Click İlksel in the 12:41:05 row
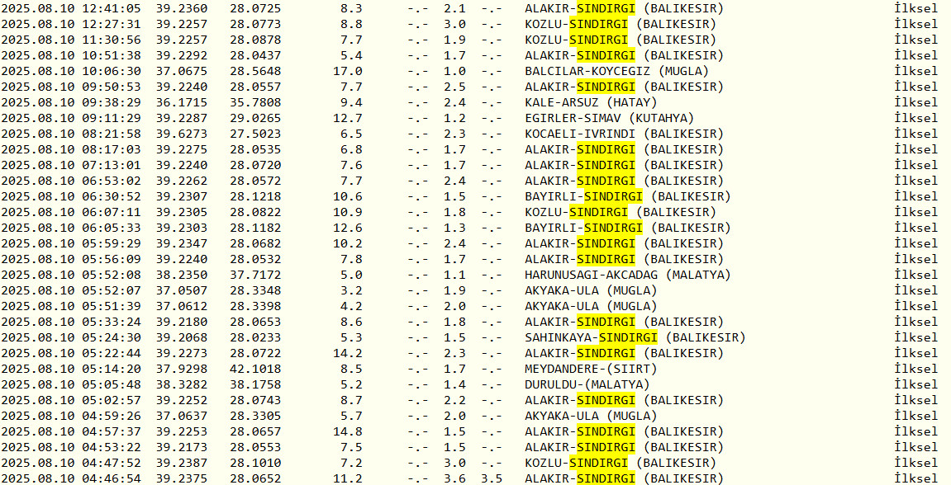The height and width of the screenshot is (485, 951). [x=915, y=9]
